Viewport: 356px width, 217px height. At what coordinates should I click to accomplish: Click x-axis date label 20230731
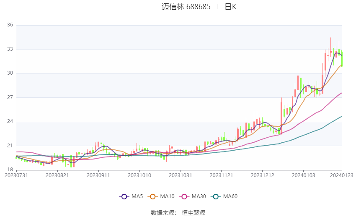16,175
